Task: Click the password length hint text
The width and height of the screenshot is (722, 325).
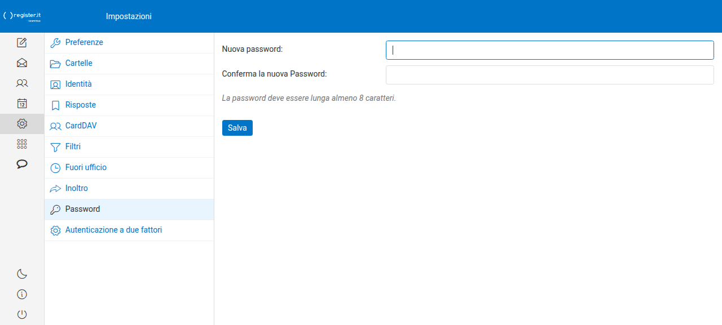Action: (x=309, y=98)
